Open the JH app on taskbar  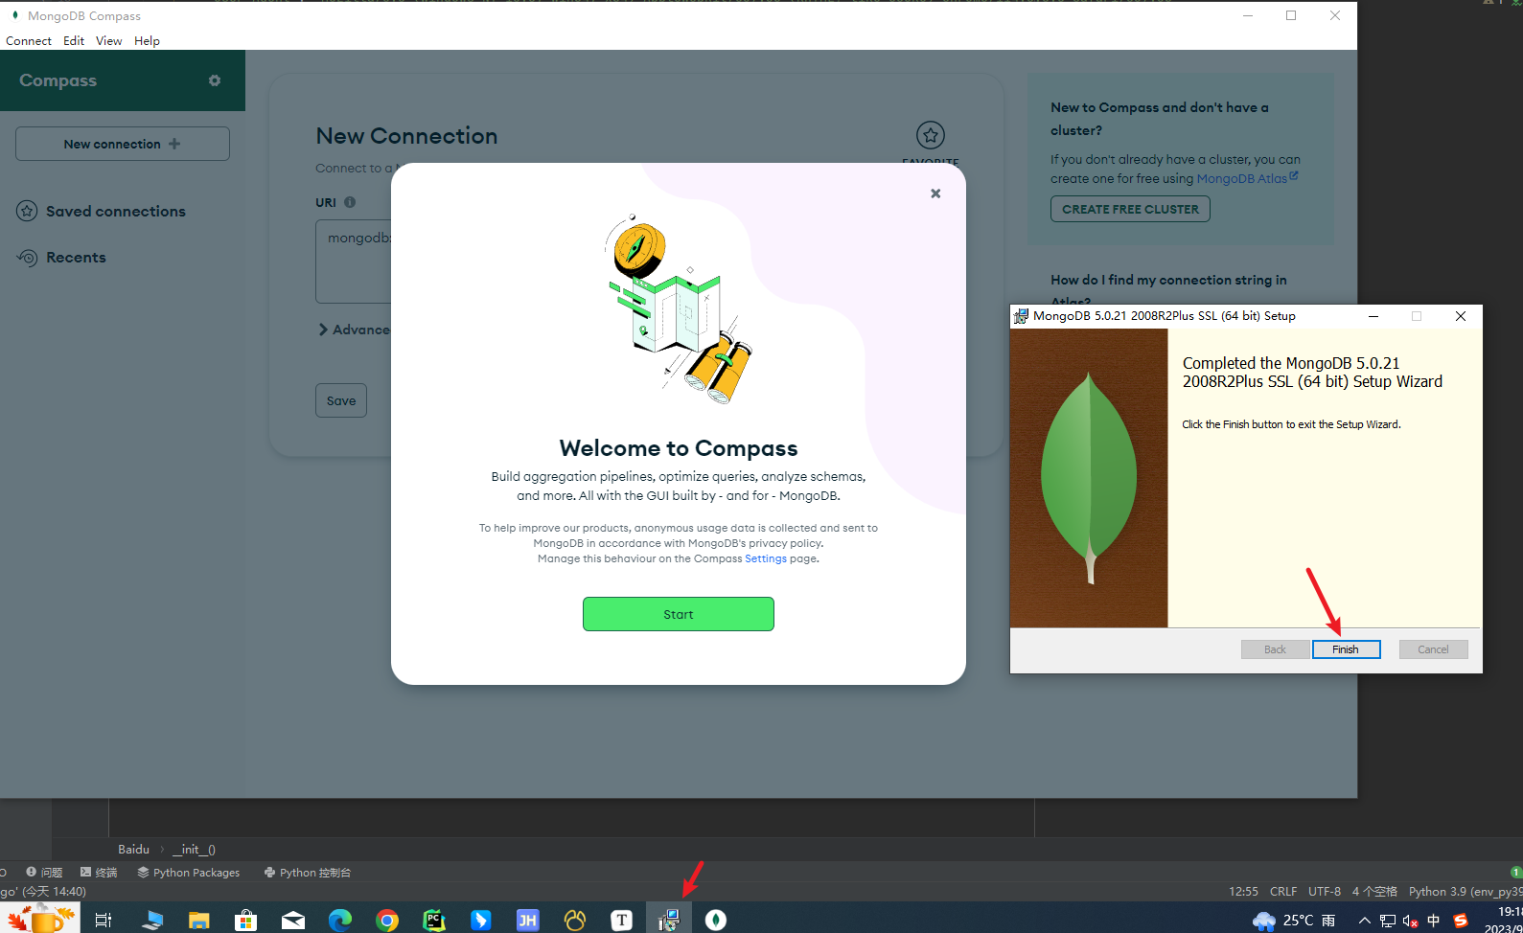pyautogui.click(x=527, y=920)
